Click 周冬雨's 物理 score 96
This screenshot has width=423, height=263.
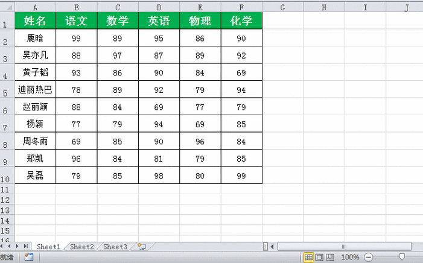click(x=200, y=141)
